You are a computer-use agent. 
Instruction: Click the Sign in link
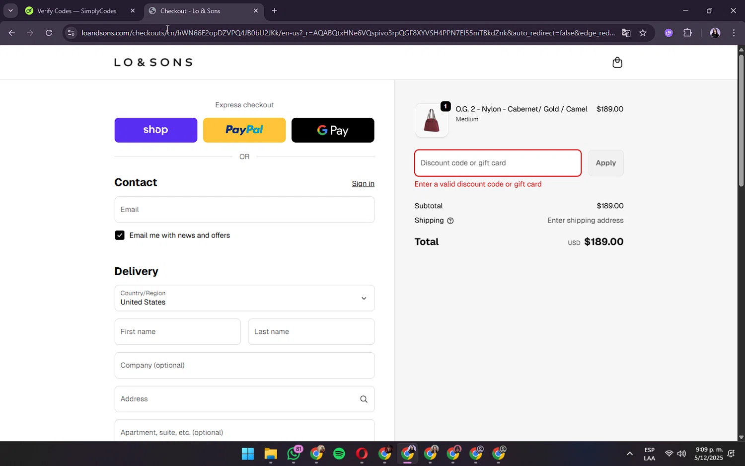[x=363, y=184]
